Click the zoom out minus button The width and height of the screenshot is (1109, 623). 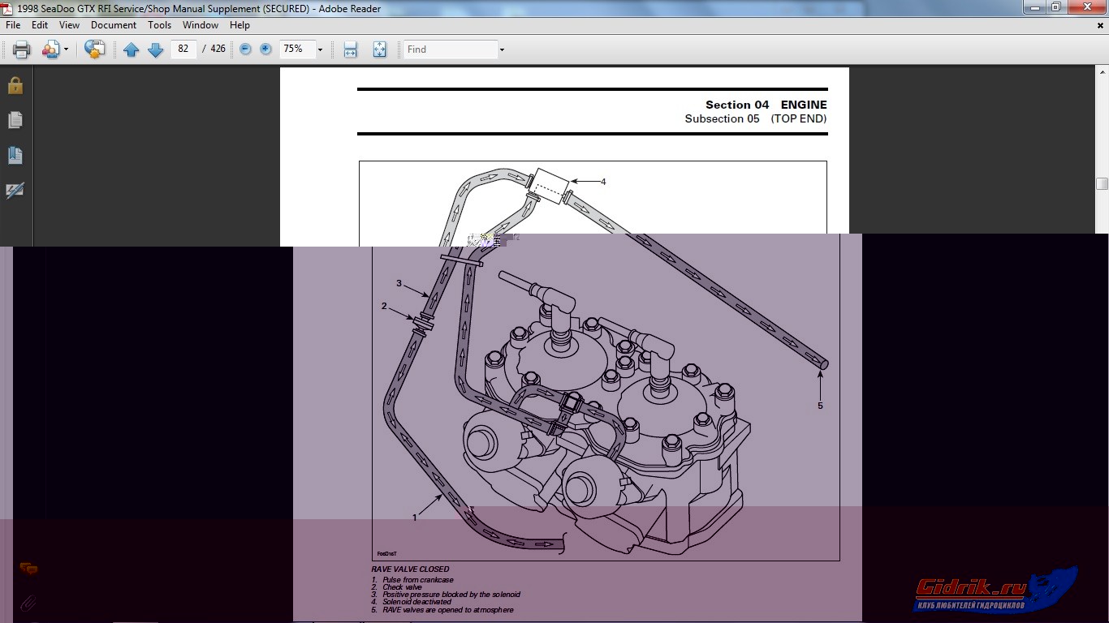click(245, 49)
